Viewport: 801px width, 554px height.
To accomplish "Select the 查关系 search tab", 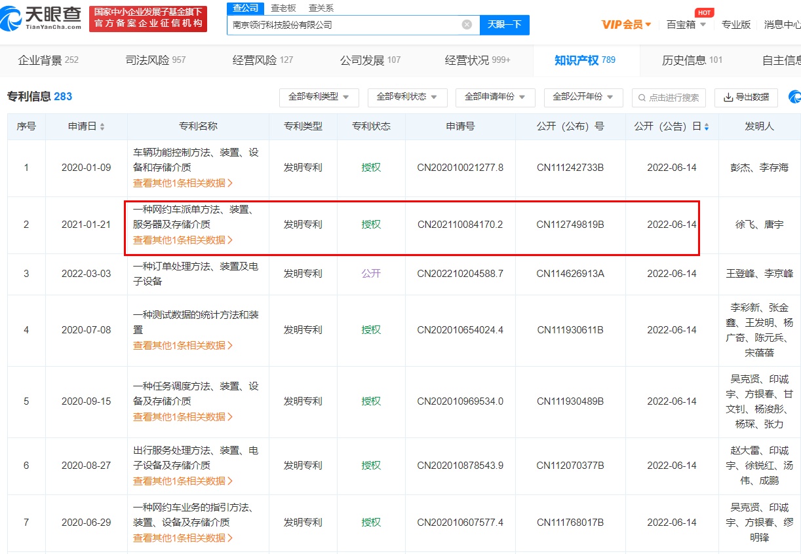I will coord(321,8).
